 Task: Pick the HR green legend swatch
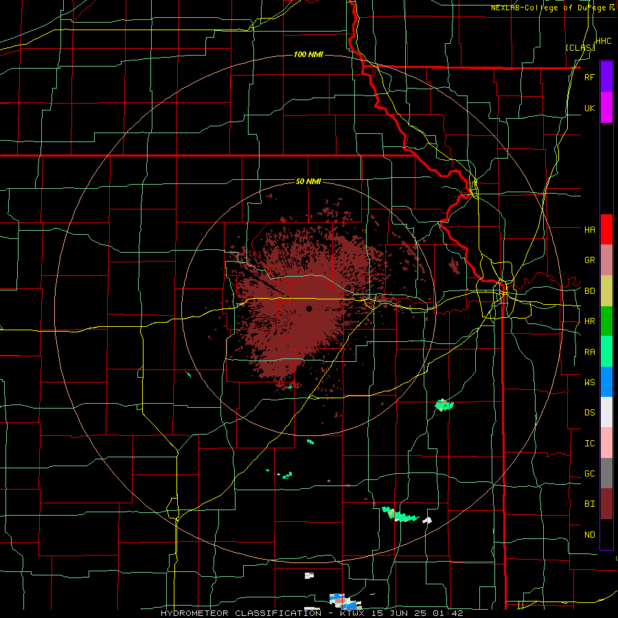tap(606, 321)
